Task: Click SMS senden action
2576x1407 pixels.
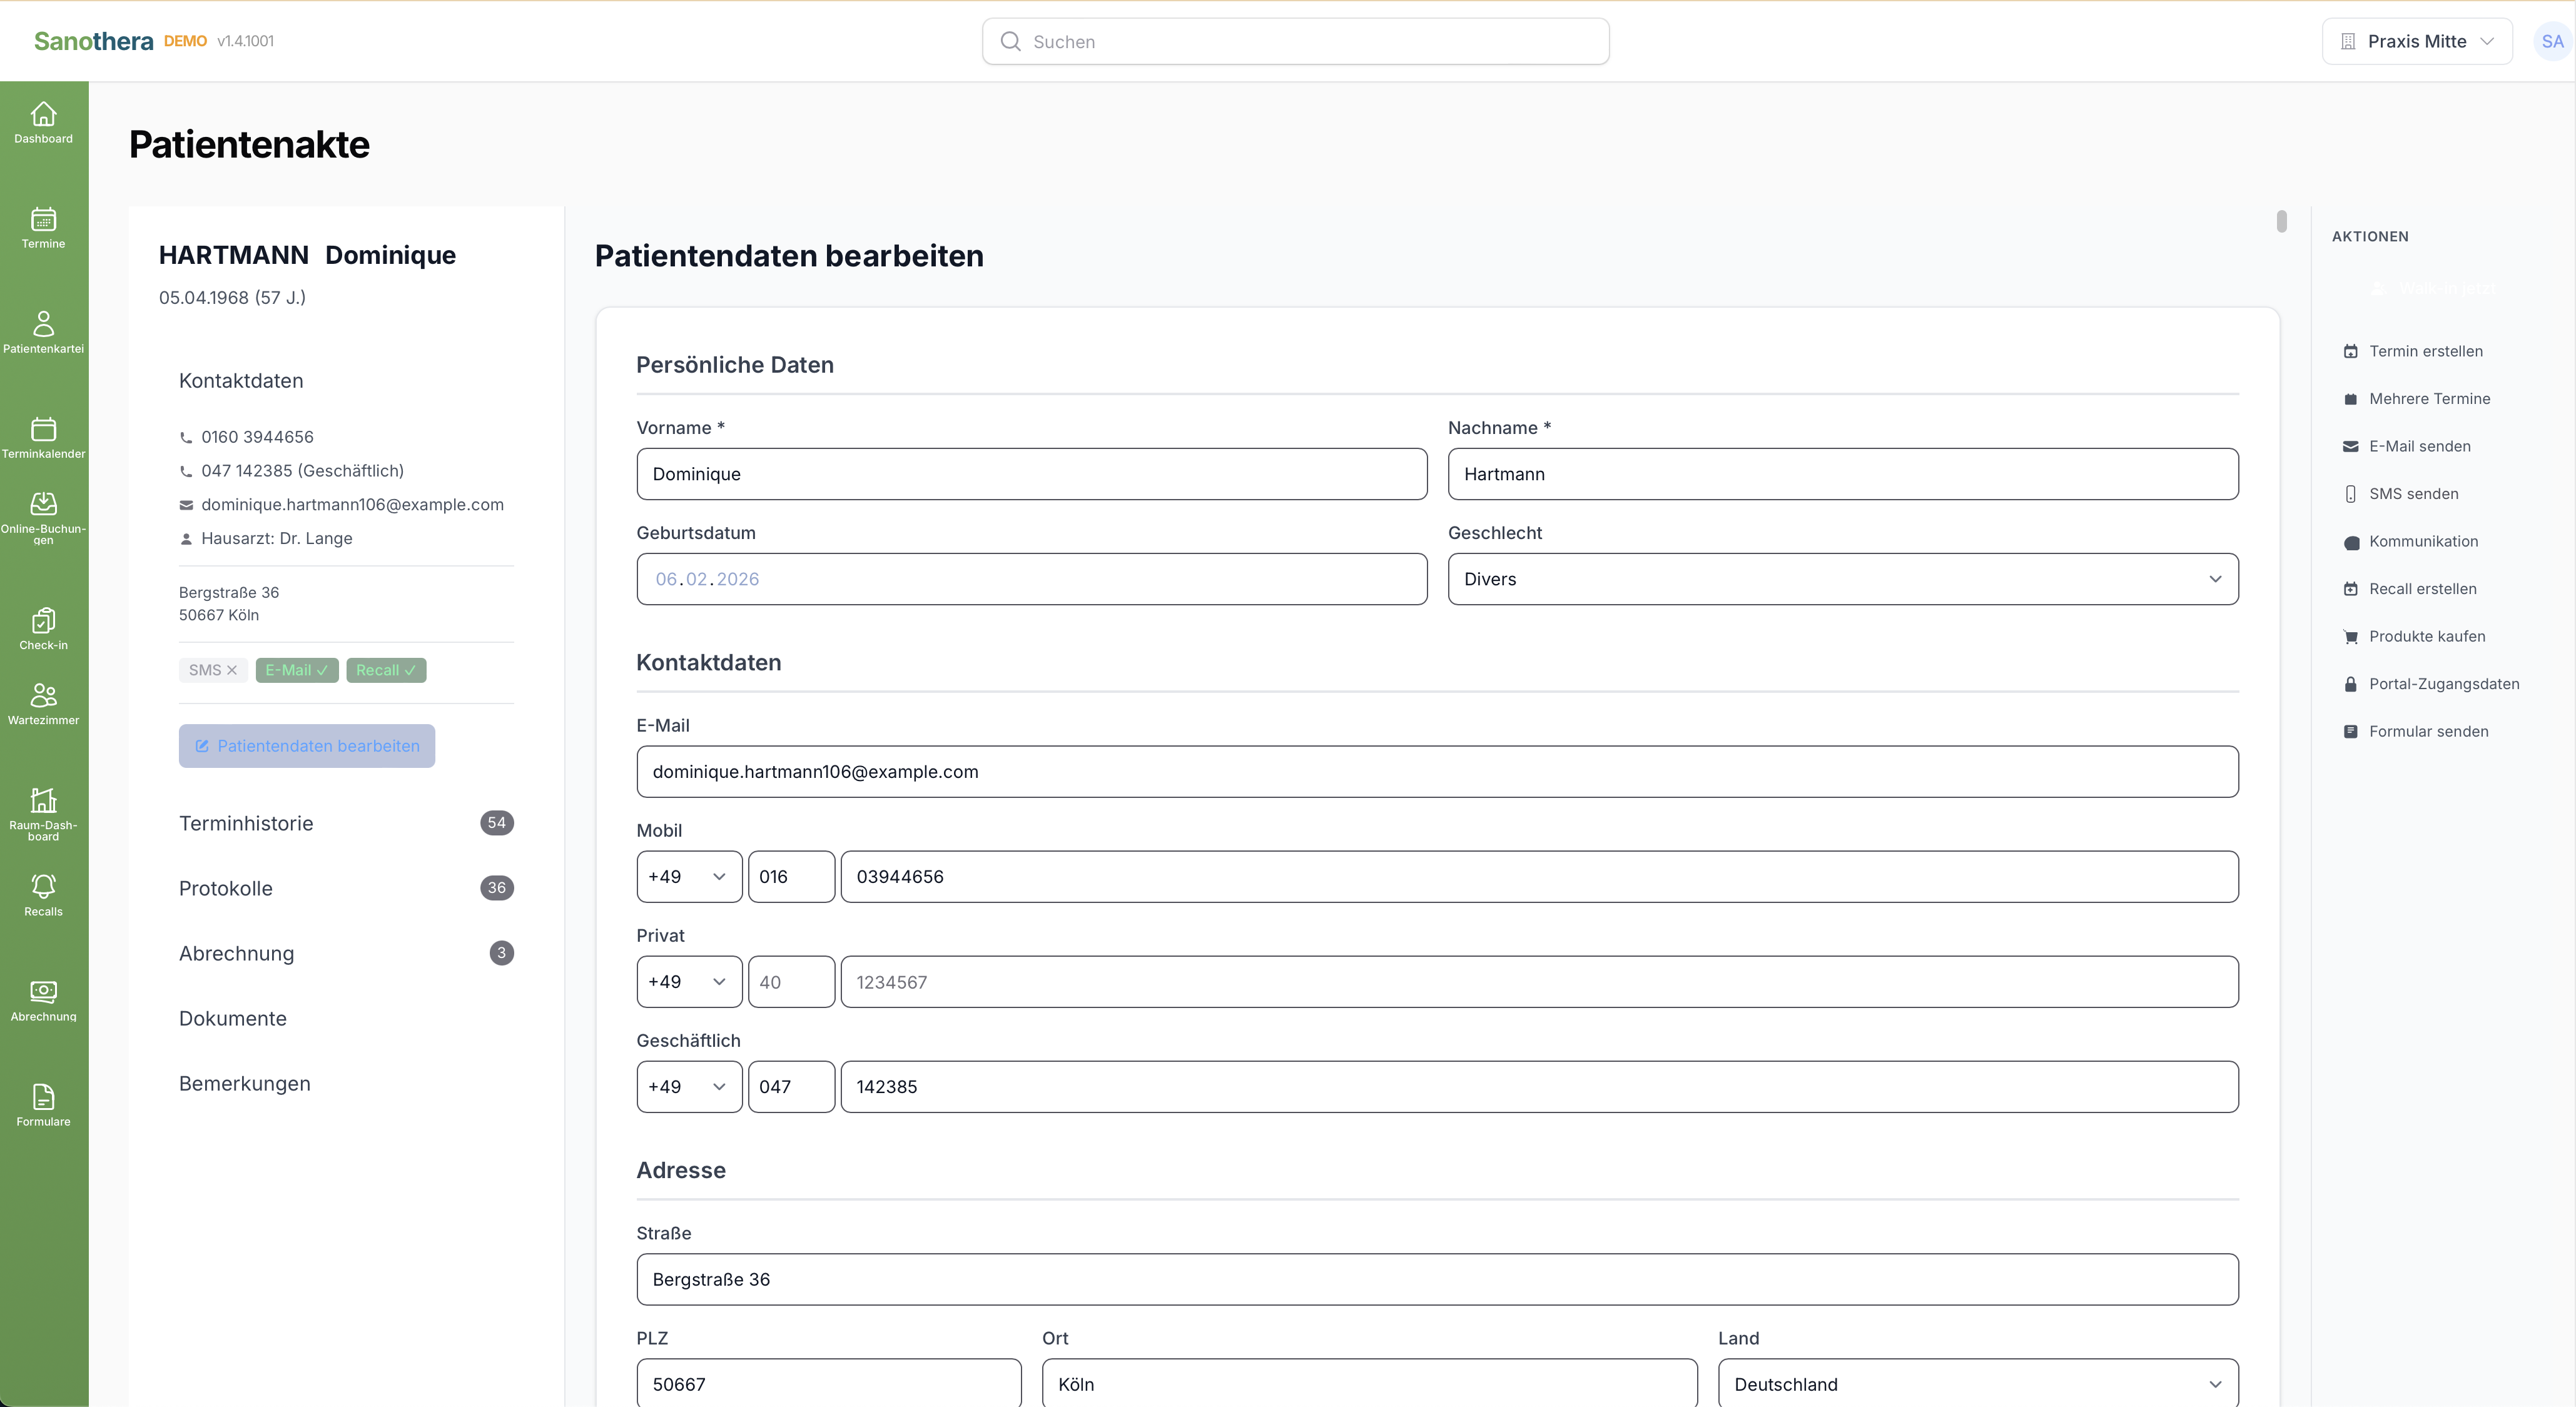Action: tap(2400, 493)
